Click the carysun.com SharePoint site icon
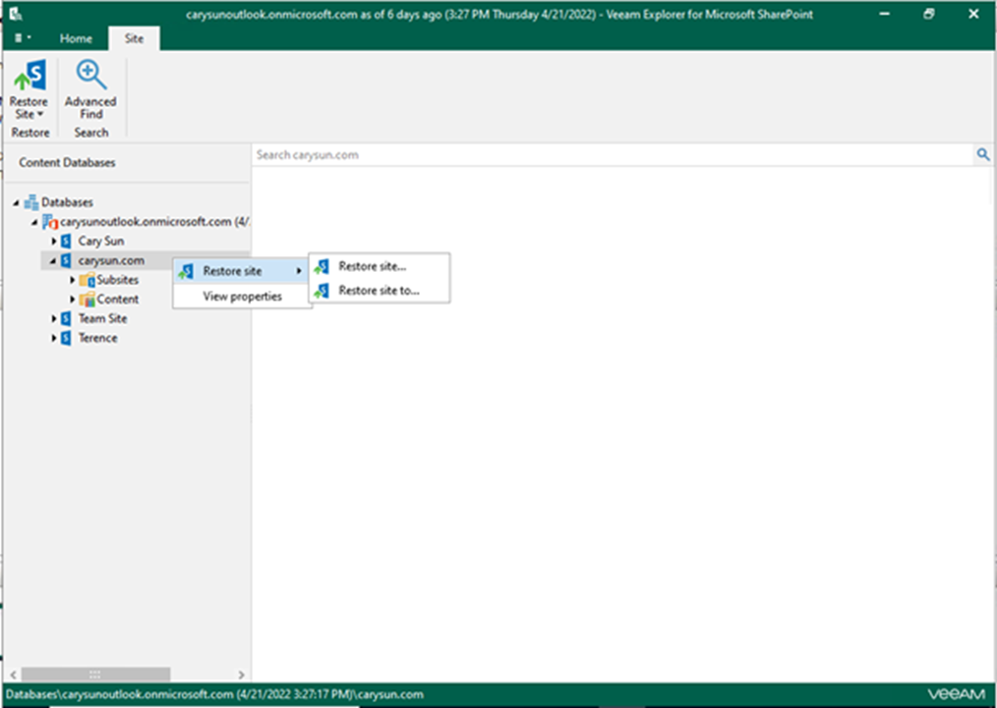The image size is (997, 708). (66, 260)
